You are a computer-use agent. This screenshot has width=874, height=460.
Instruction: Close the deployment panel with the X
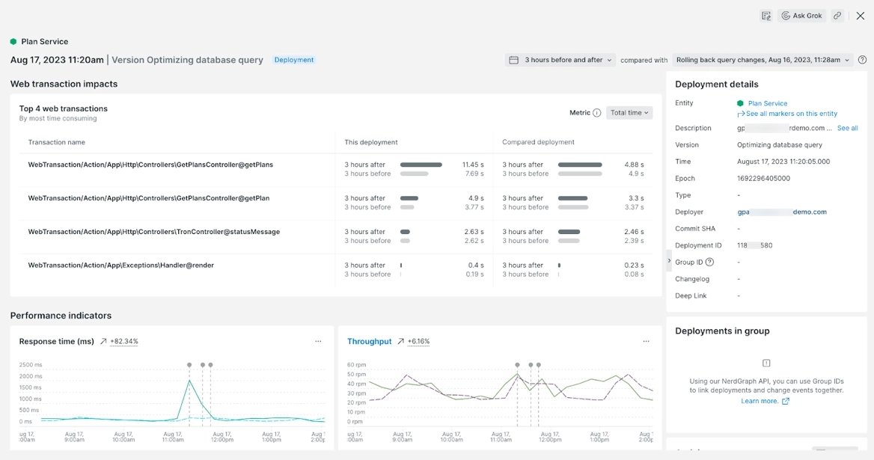point(861,16)
